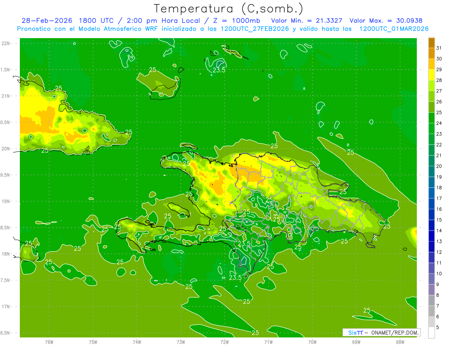Screen dimensions: 449x347
Task: Click the '28-Feb-2026' forecast date text
Action: tap(46, 21)
